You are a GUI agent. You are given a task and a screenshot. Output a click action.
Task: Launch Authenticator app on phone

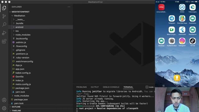coord(172,41)
